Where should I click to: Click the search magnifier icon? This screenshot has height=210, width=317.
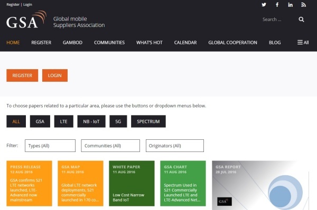click(301, 20)
